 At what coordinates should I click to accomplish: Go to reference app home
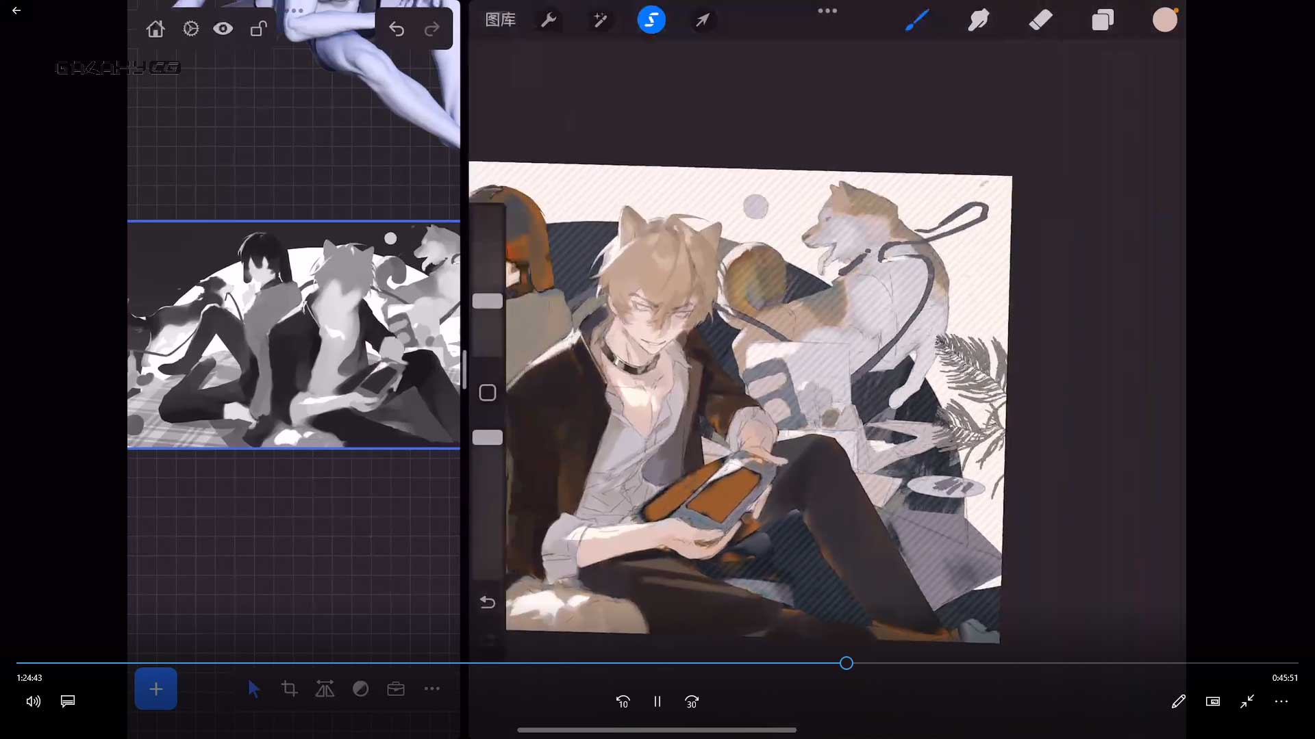(155, 29)
